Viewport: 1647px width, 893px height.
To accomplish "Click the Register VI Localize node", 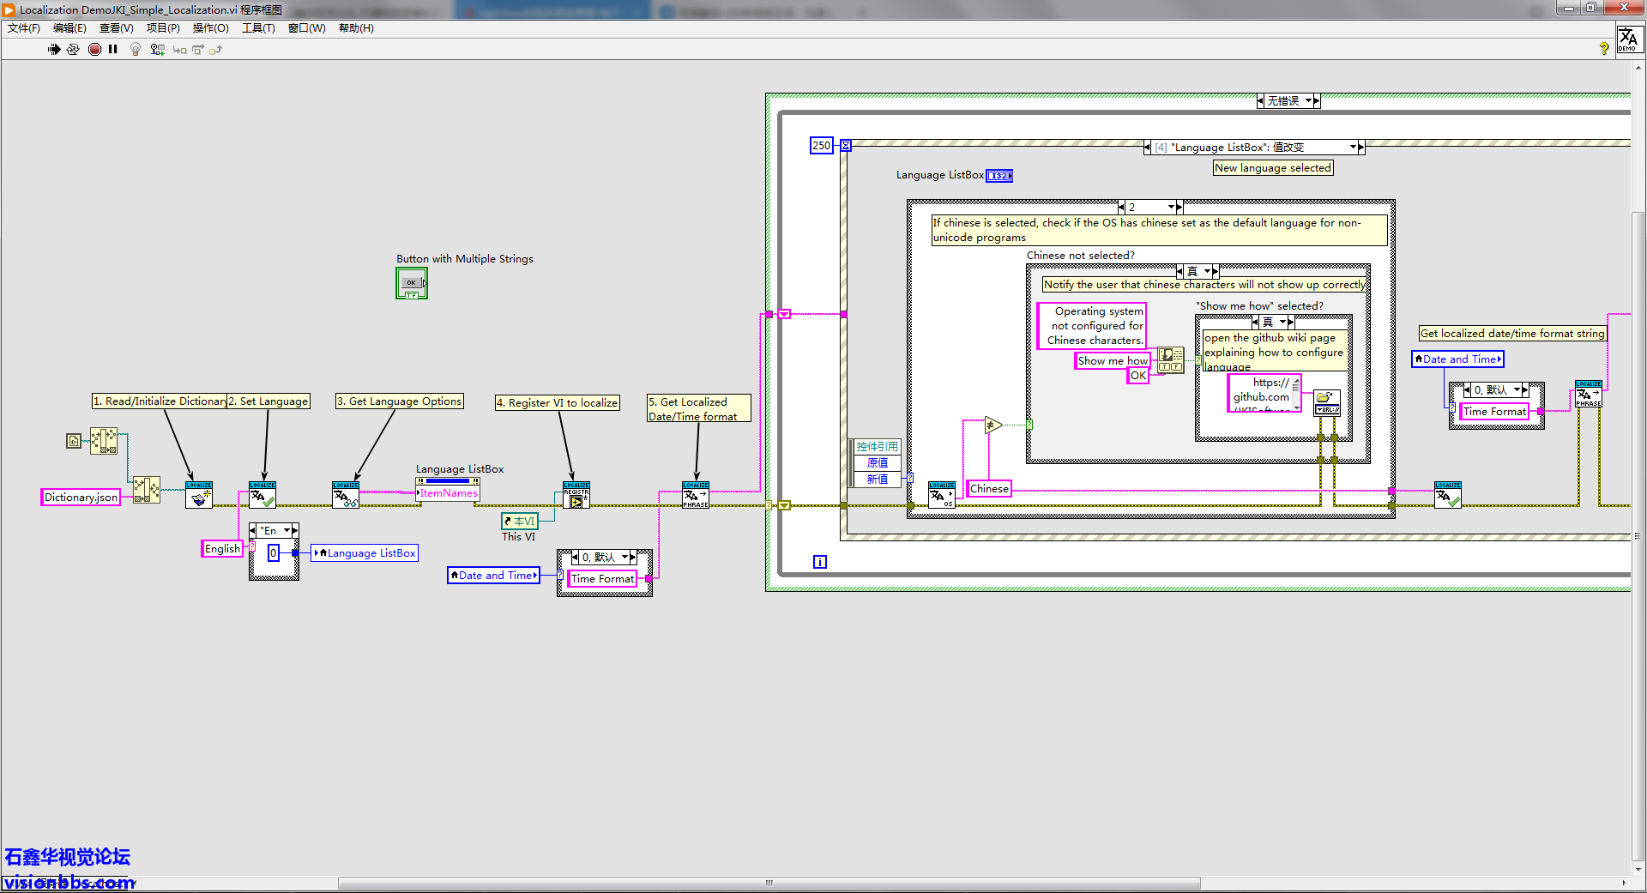I will [x=576, y=495].
